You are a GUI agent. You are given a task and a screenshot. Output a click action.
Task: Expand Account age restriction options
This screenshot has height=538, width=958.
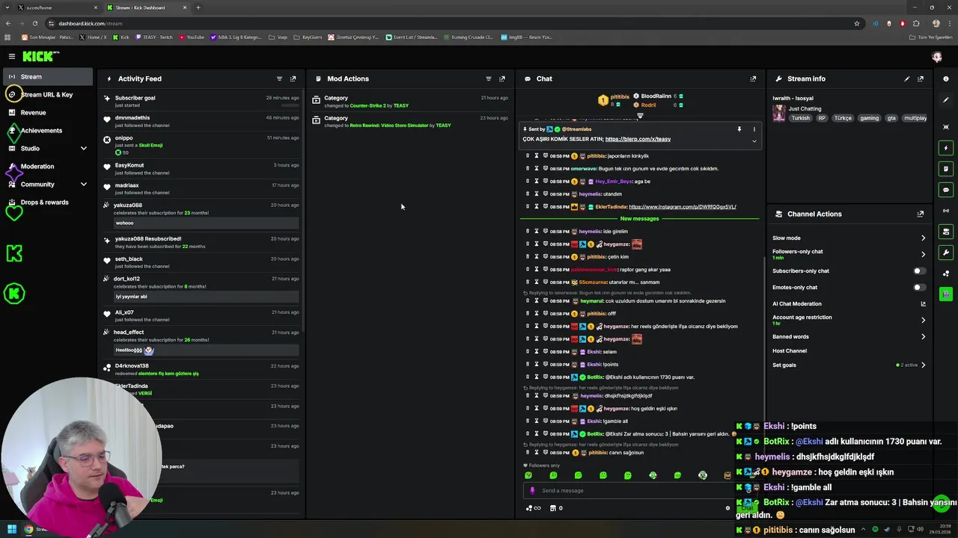pos(923,321)
